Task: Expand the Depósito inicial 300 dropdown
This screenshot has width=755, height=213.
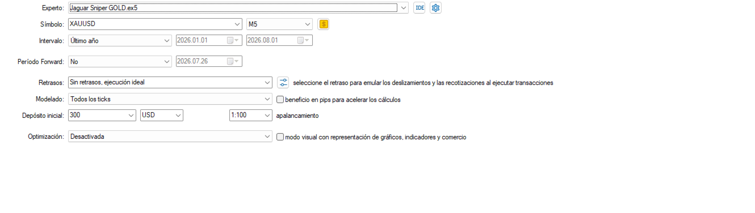Action: (x=131, y=115)
